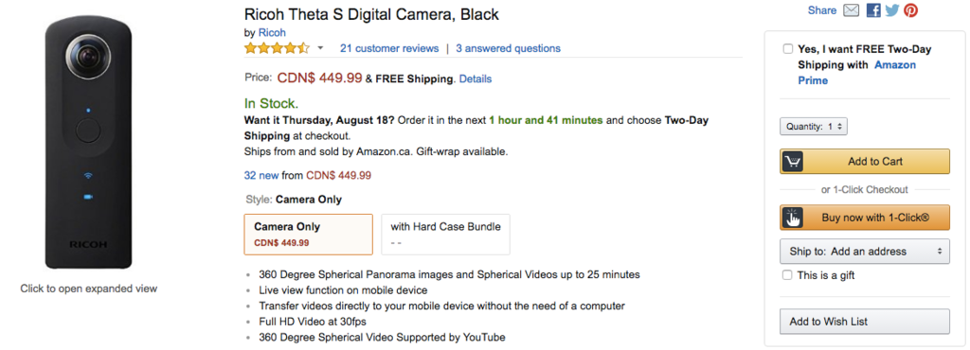The width and height of the screenshot is (970, 350).
Task: Open expanded view of Ricoh camera image
Action: point(88,144)
